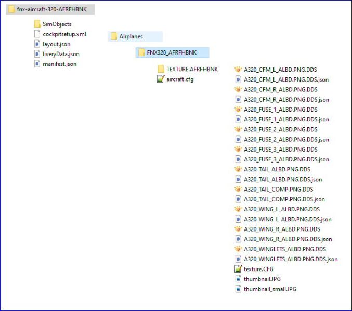Select file name A320_WING_R_ALBD.PNG.DDS.json
This screenshot has width=352, height=311.
tap(288, 239)
